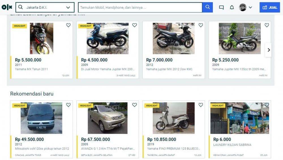Image resolution: width=283 pixels, height=160 pixels.
Task: Open the chat messages icon
Action: coord(221,7)
